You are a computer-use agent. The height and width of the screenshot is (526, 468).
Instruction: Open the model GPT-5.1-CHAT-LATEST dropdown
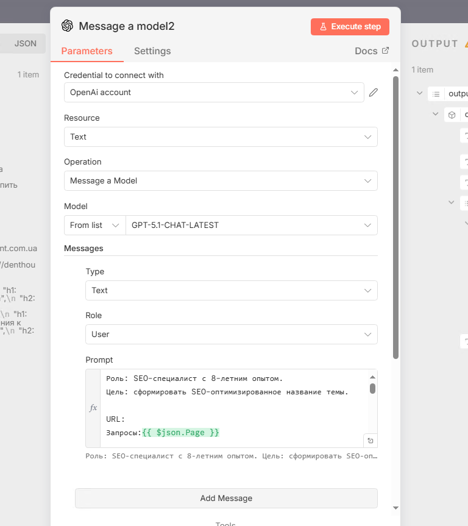(252, 225)
